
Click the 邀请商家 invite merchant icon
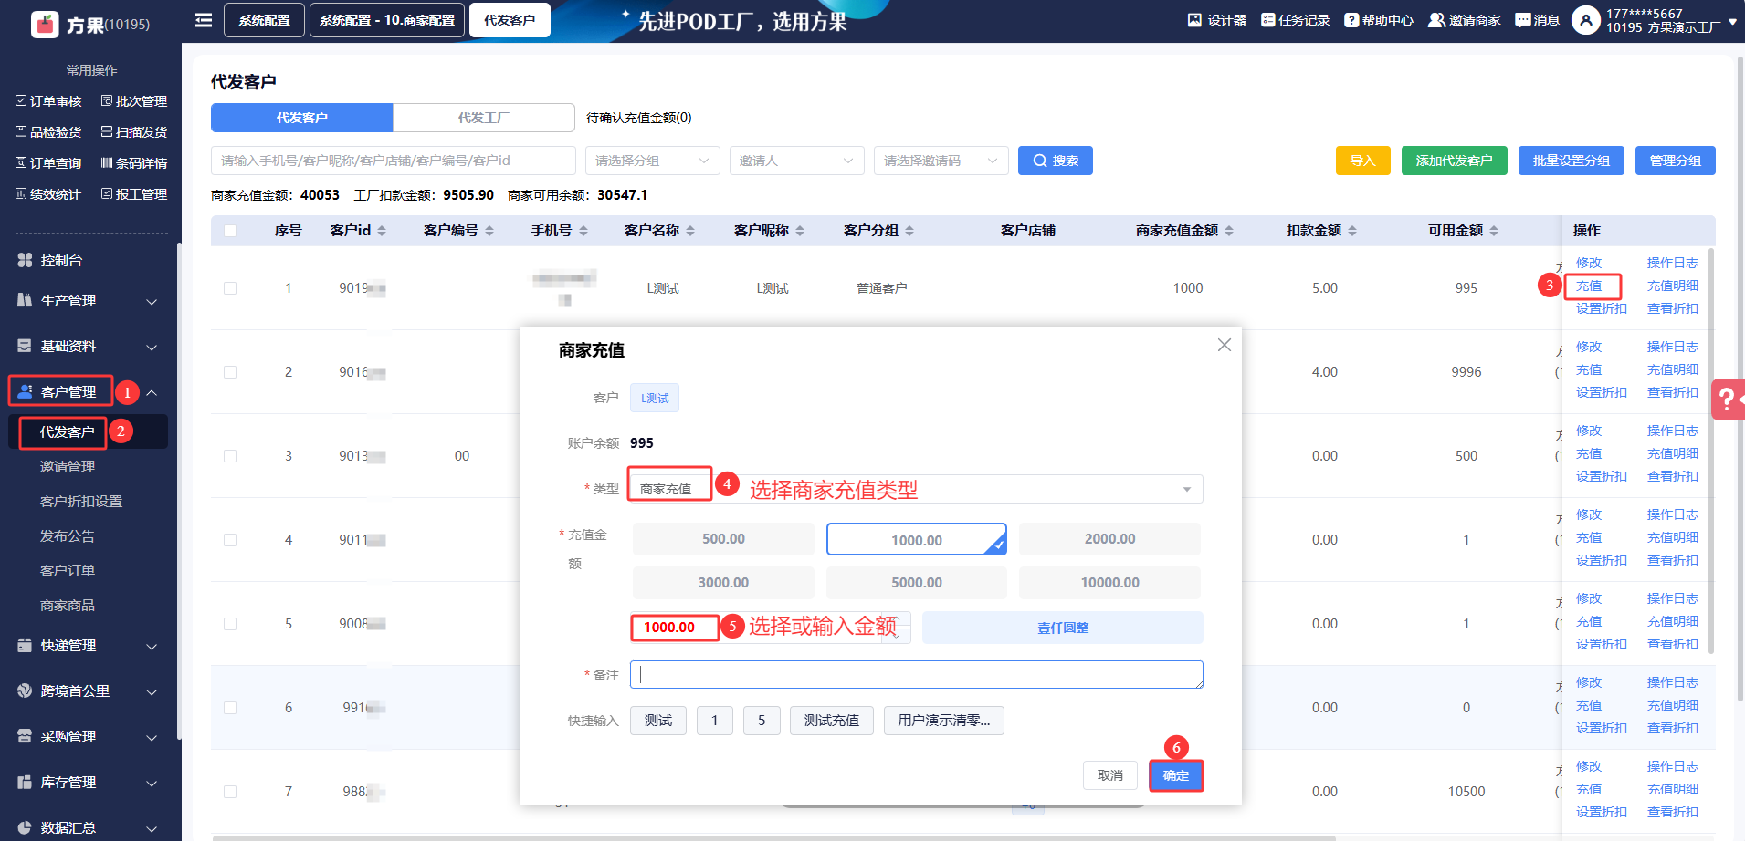(x=1436, y=20)
